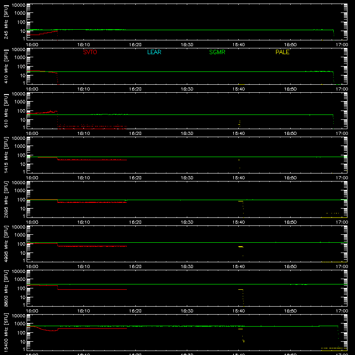Image resolution: width=355 pixels, height=355 pixels.
Task: Select the 610 MHz [SFU] axis title
Action: click(6, 110)
